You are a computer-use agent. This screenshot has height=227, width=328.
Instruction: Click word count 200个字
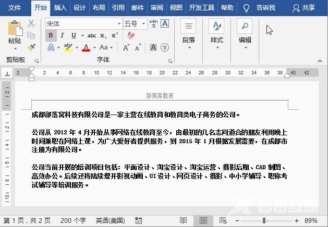pos(73,220)
